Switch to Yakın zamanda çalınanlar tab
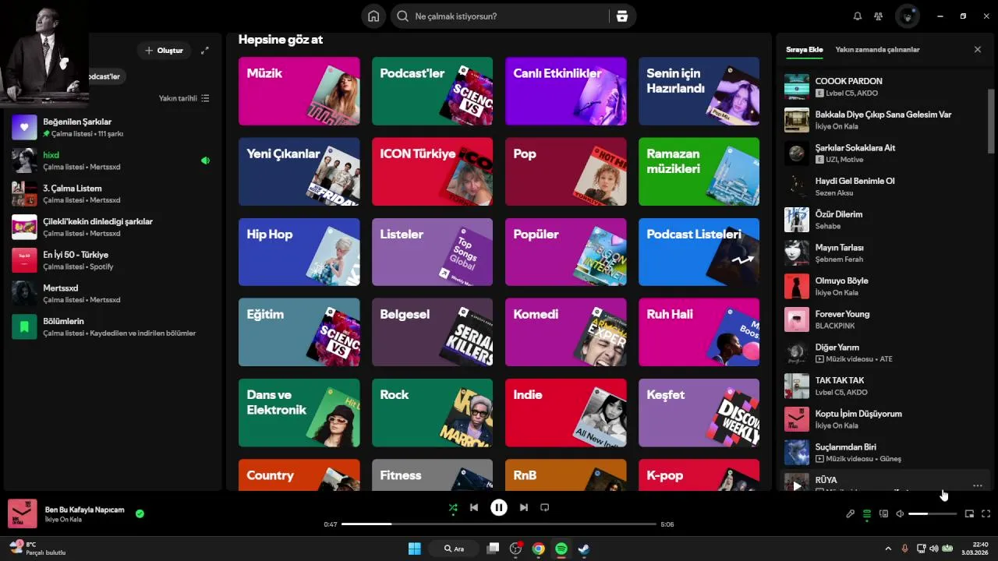This screenshot has width=998, height=561. (877, 49)
